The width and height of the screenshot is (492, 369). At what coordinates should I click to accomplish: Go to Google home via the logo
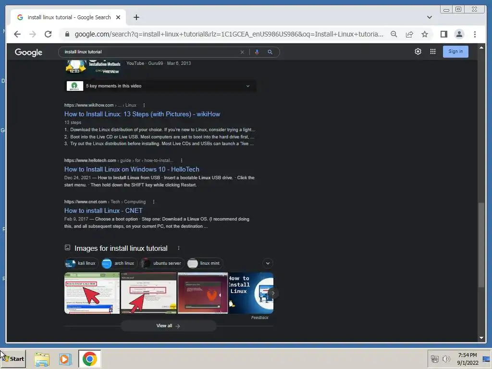pyautogui.click(x=28, y=52)
